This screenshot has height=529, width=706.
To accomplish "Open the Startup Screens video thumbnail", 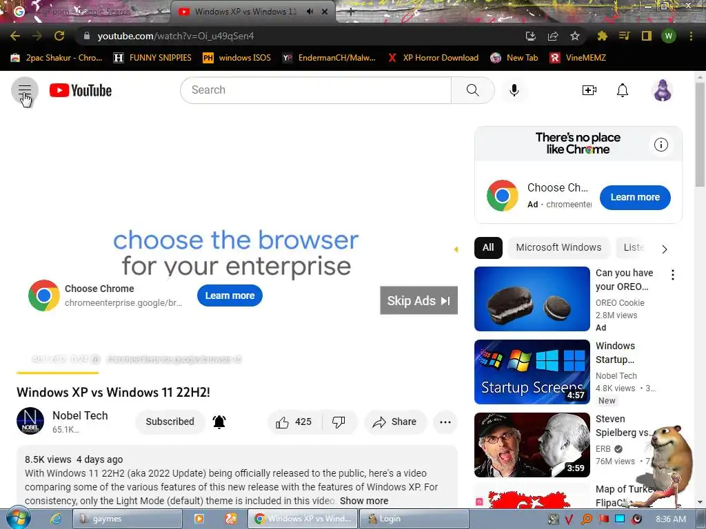I will 532,371.
